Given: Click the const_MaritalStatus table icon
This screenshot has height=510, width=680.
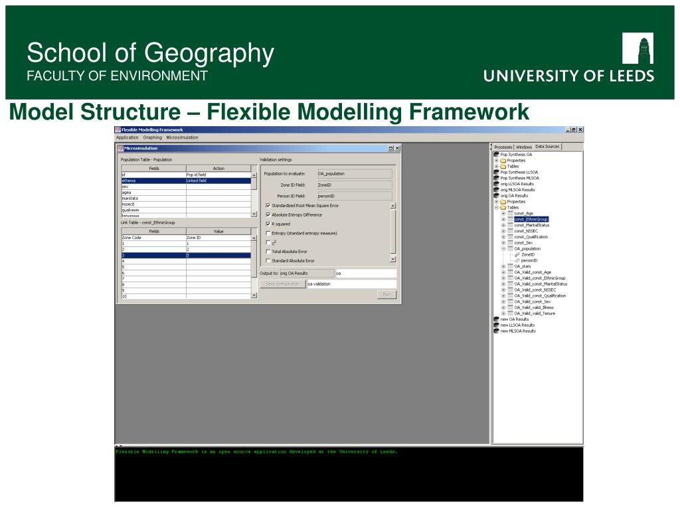Looking at the screenshot, I should click(510, 225).
